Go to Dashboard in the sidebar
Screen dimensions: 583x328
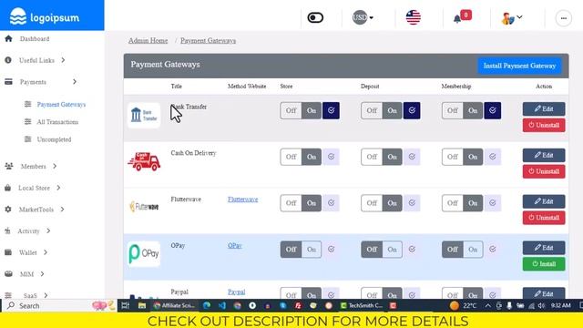click(35, 38)
